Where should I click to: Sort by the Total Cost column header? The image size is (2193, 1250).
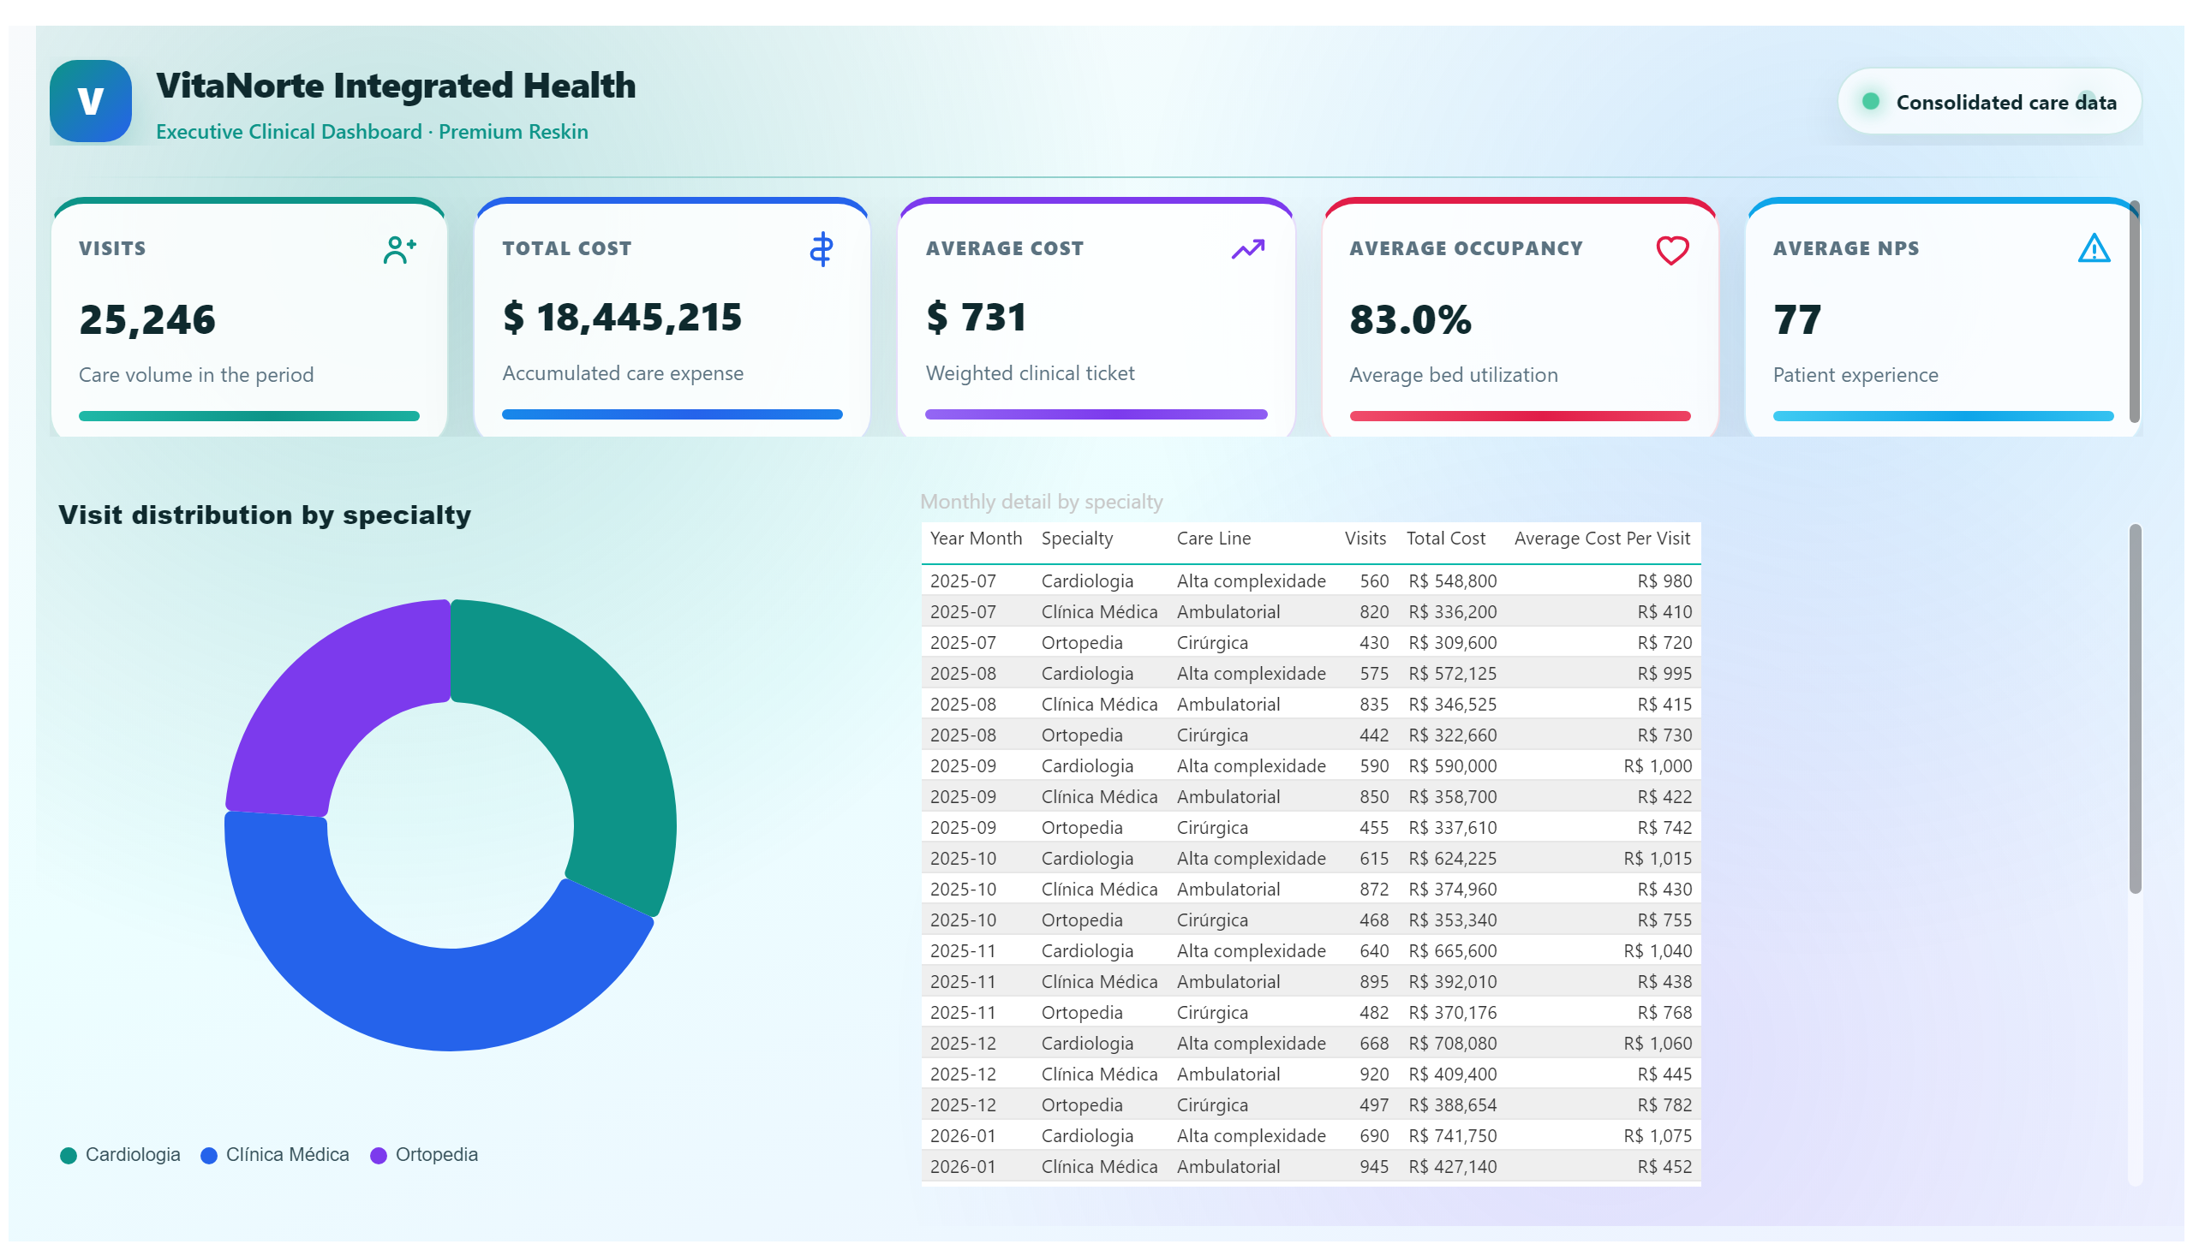click(x=1446, y=539)
